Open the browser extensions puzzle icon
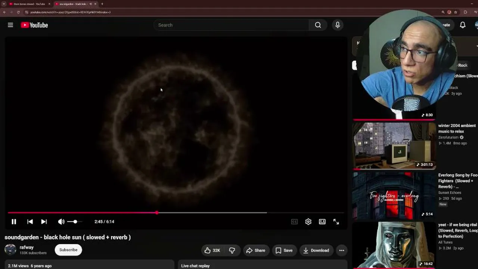This screenshot has height=269, width=478. tap(465, 12)
